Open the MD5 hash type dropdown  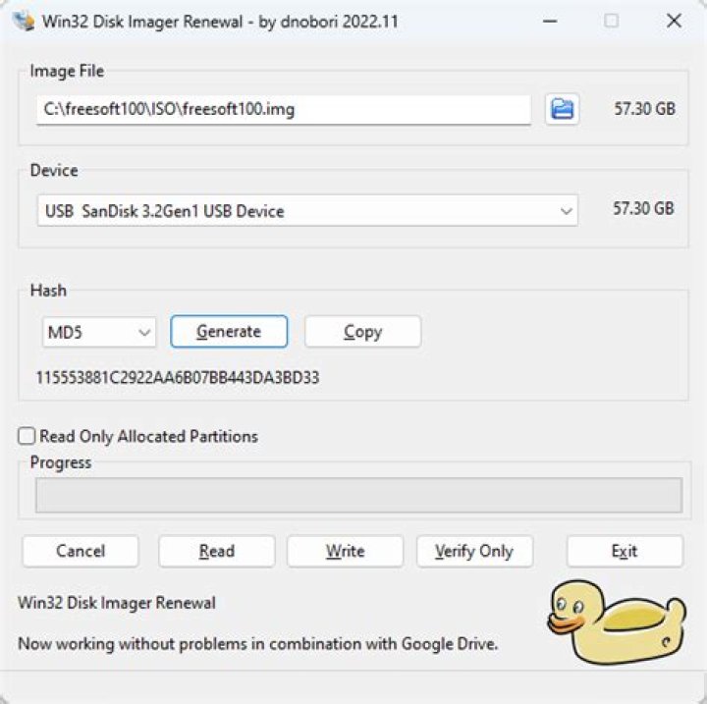(99, 333)
